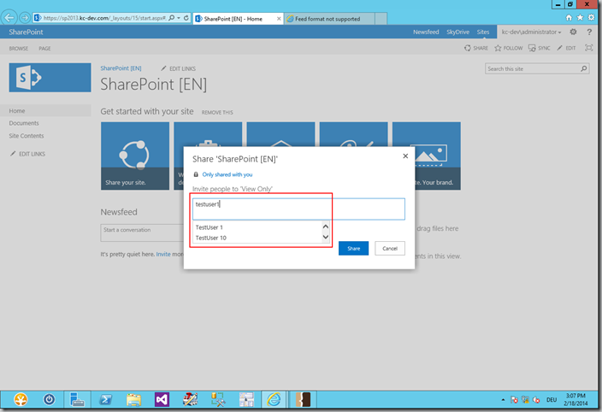
Task: Click the browser Back arrow button
Action: tap(9, 18)
